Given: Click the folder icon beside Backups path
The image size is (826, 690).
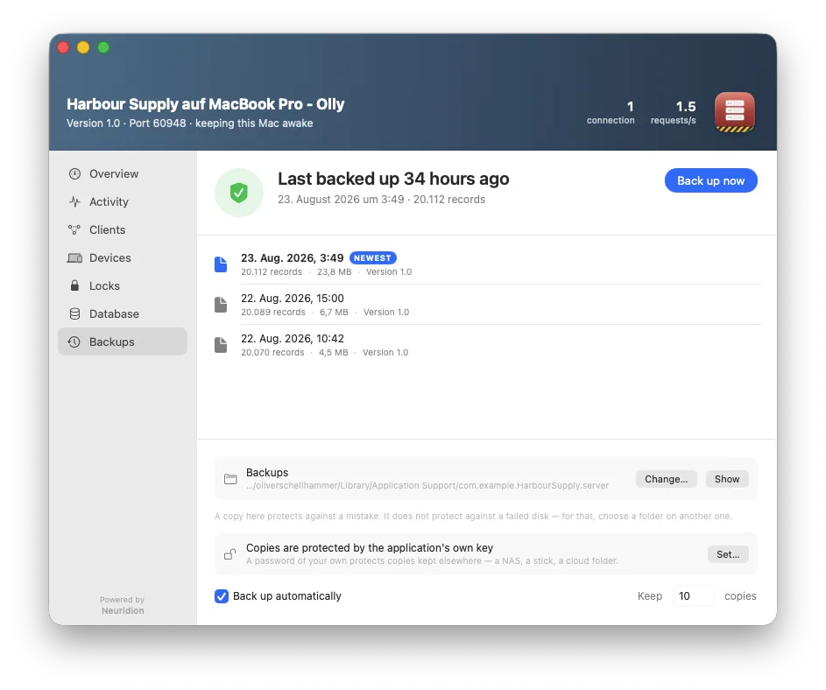Looking at the screenshot, I should coord(230,479).
